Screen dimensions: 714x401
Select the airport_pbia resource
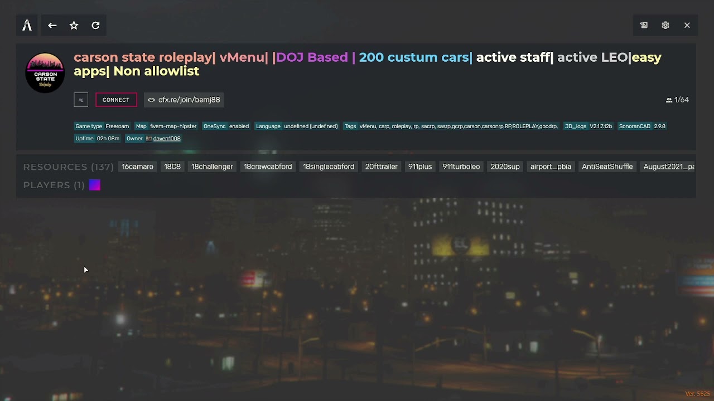[551, 167]
